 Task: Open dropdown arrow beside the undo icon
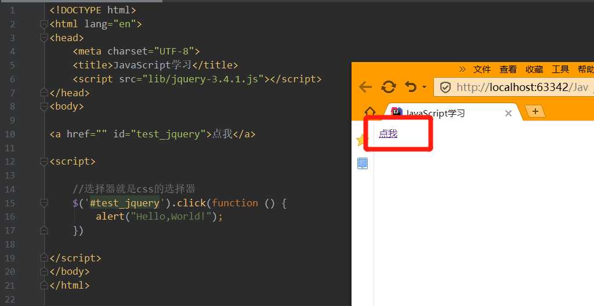point(424,88)
